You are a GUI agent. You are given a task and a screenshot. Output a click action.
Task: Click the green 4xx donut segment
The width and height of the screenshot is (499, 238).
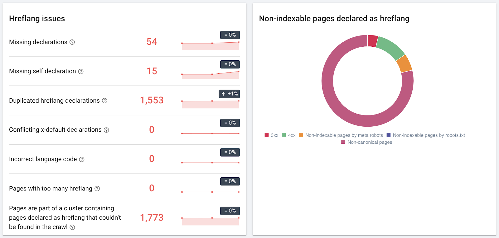coord(391,48)
